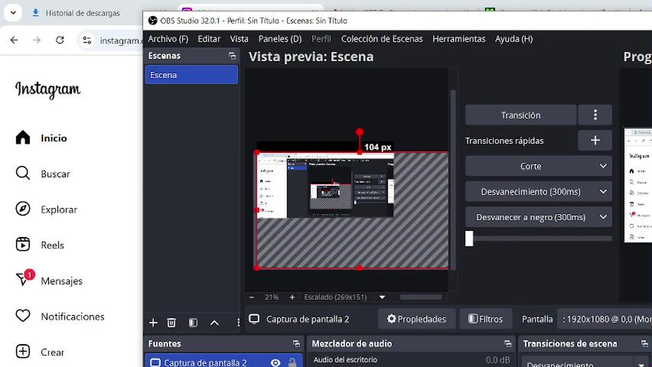Viewport: 652px width, 367px height.
Task: Open the Transición three-dot options button
Action: click(x=595, y=115)
